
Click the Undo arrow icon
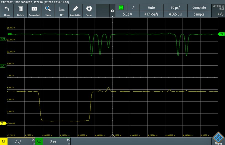[7, 9]
